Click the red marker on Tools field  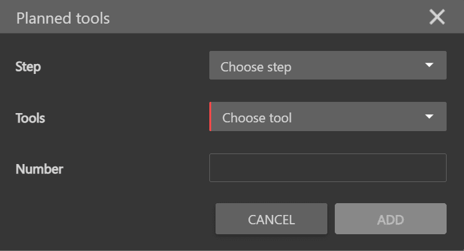point(211,117)
